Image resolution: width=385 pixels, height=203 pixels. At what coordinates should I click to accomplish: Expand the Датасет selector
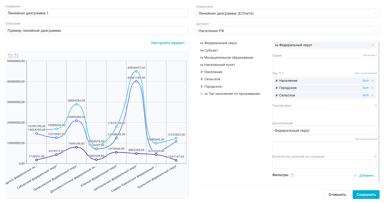287,31
